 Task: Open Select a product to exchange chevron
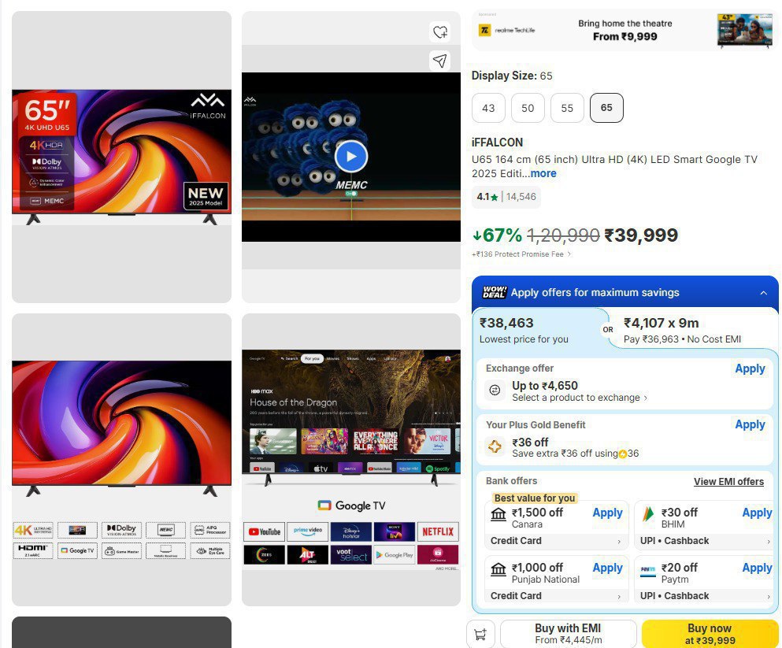point(645,398)
